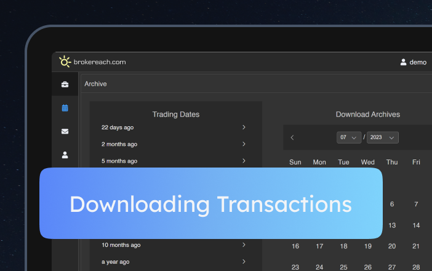Open the month dropdown showing 07
Viewport: 432px width, 271px height.
pos(349,137)
